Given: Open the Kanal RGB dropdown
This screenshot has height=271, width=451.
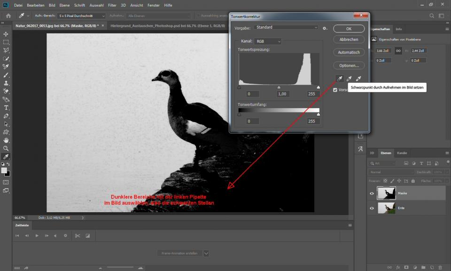Looking at the screenshot, I should tap(268, 41).
